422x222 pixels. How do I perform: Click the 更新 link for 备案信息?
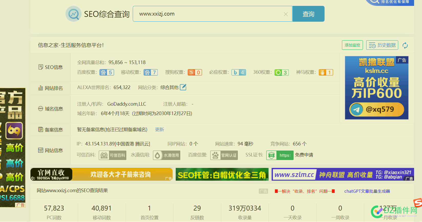coord(160,130)
